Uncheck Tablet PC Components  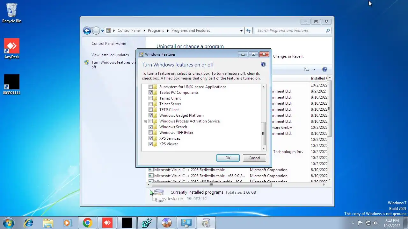click(151, 93)
